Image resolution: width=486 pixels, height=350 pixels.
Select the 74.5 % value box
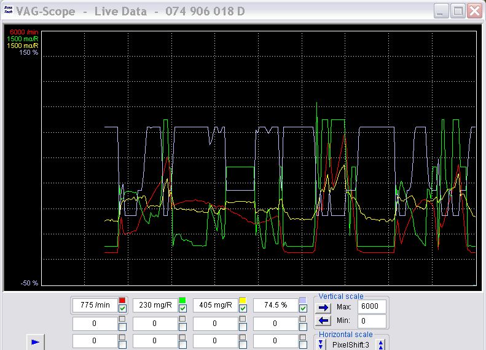(x=275, y=305)
